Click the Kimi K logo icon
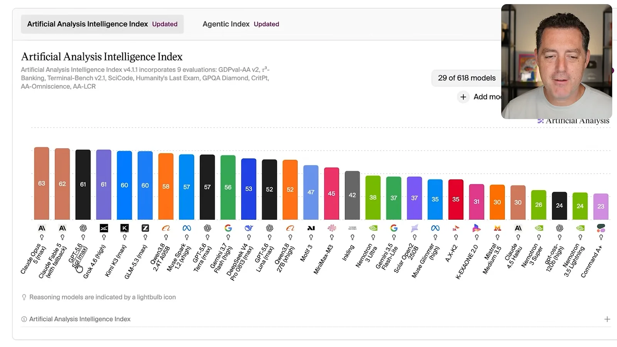The image size is (617, 347). coord(125,228)
